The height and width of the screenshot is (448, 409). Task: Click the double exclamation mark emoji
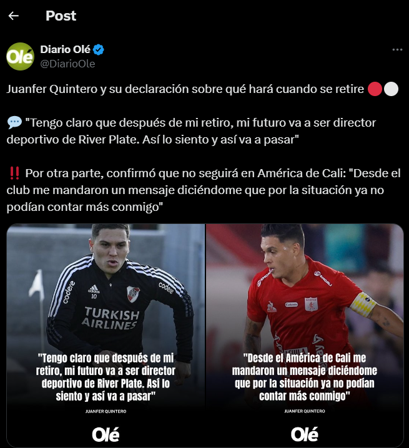(14, 173)
